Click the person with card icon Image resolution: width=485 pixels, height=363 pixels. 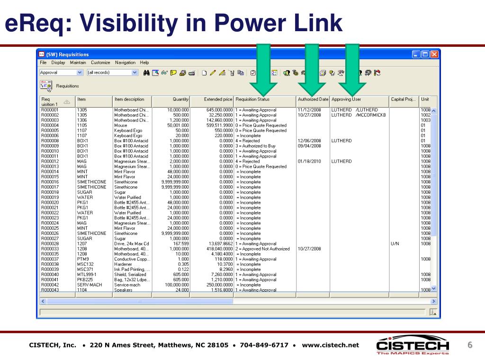287,73
